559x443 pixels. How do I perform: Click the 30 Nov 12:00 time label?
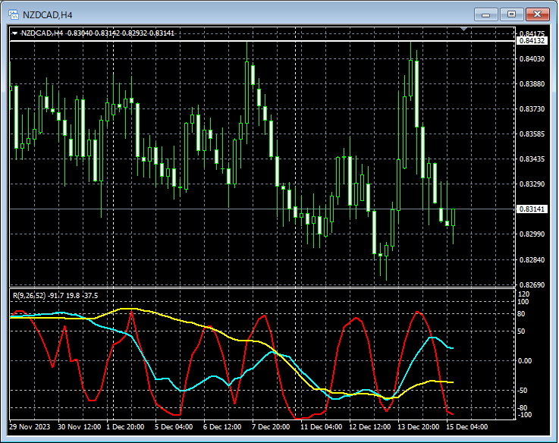(x=79, y=427)
